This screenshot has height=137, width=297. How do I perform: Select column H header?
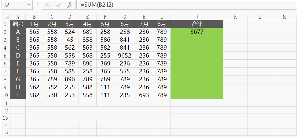click(x=144, y=17)
